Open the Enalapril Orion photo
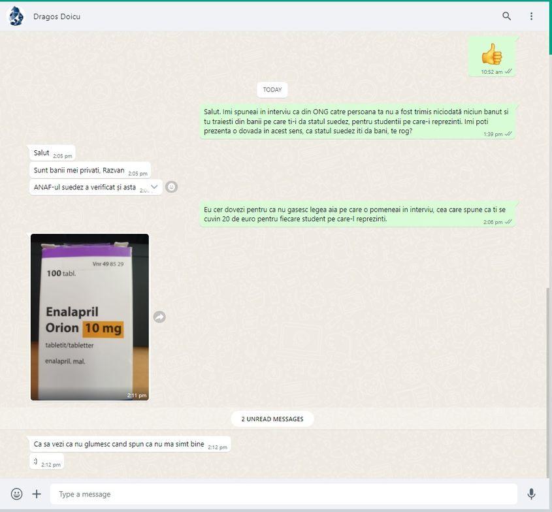This screenshot has width=552, height=512. (x=89, y=317)
